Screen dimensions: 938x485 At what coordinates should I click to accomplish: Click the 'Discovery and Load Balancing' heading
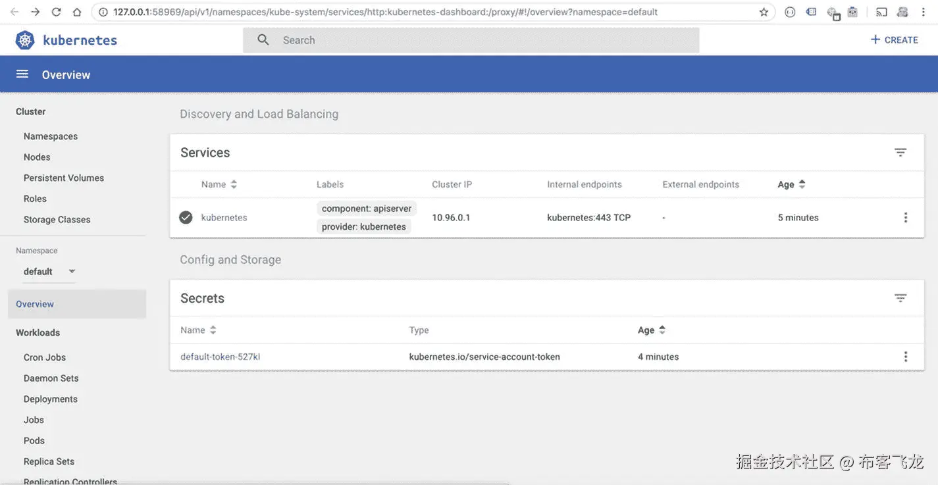pyautogui.click(x=259, y=114)
